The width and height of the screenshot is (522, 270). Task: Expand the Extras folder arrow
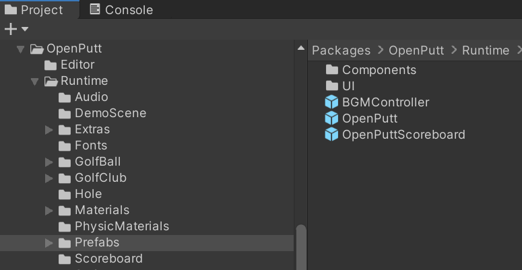click(49, 130)
